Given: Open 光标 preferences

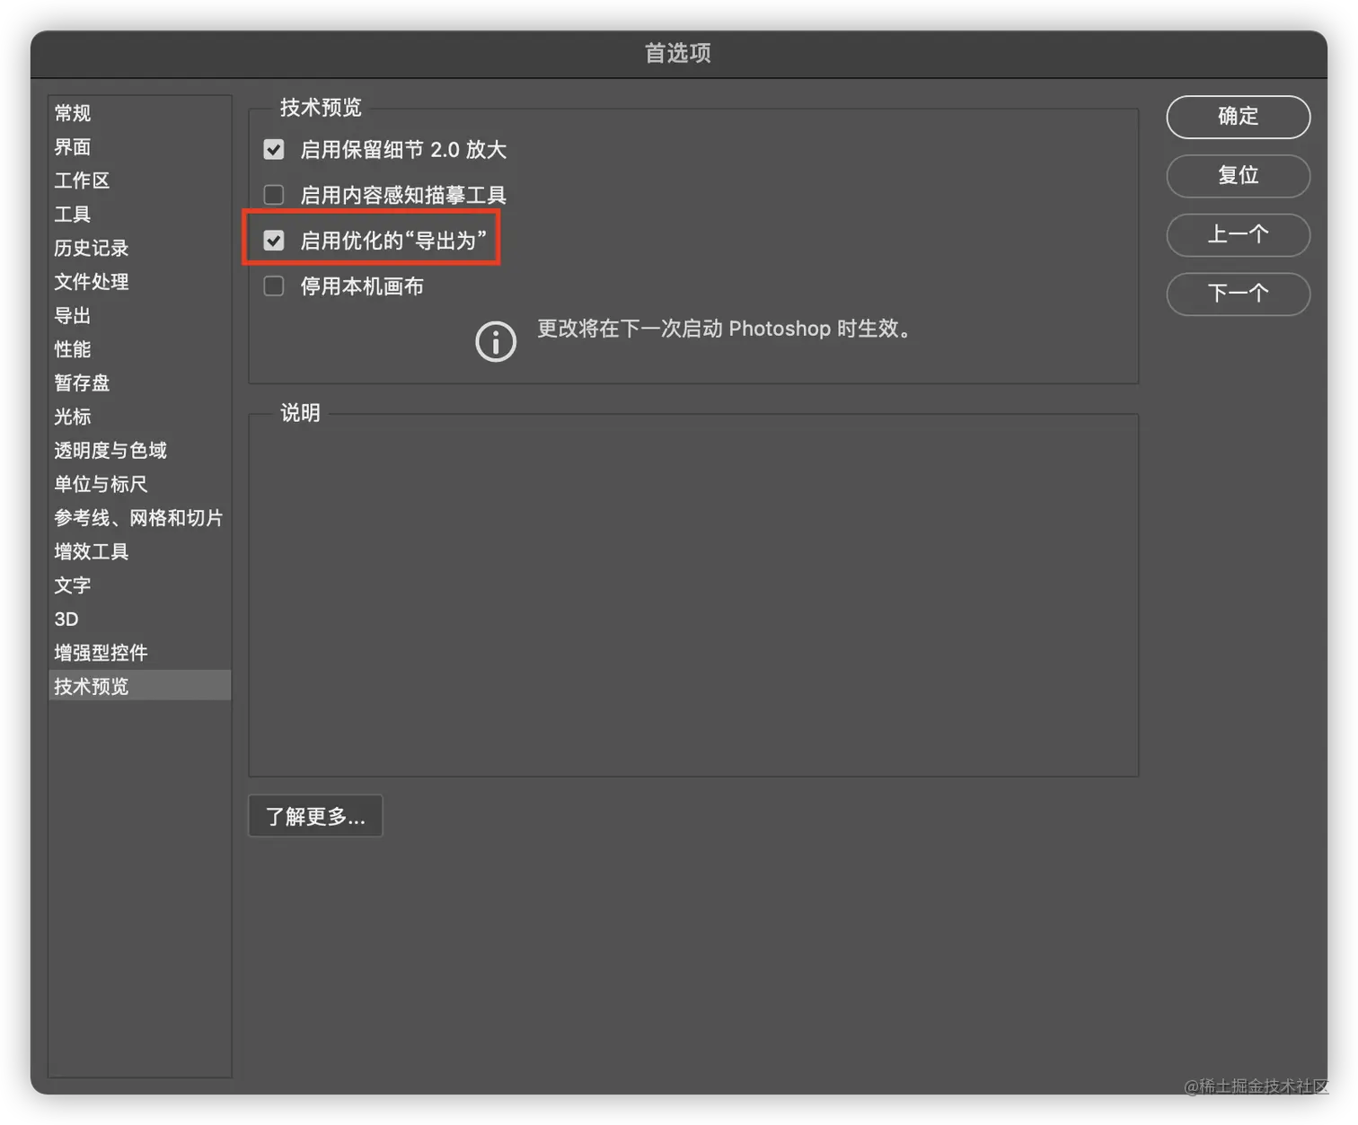Looking at the screenshot, I should pos(140,417).
